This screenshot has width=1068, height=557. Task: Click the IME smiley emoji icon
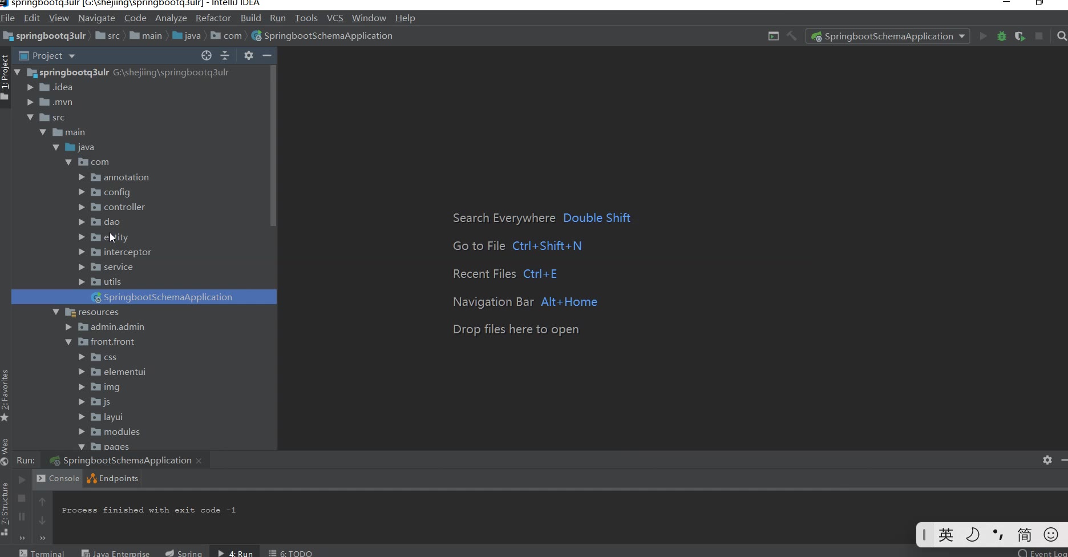(1051, 535)
